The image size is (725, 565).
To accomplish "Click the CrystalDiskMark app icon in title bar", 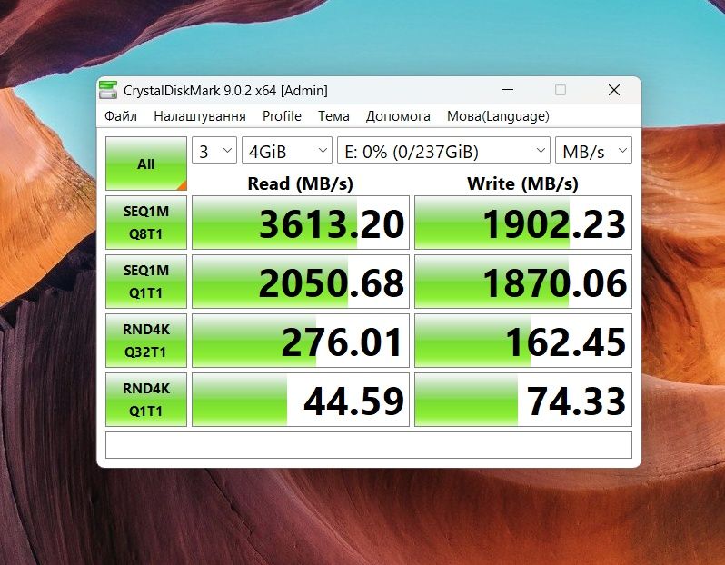I will click(x=108, y=90).
